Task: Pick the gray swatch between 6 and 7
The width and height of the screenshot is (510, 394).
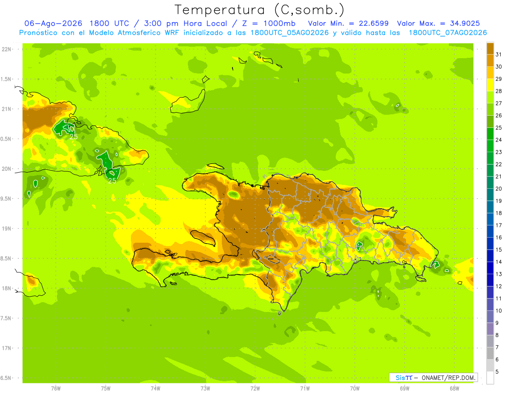Action: pos(490,353)
